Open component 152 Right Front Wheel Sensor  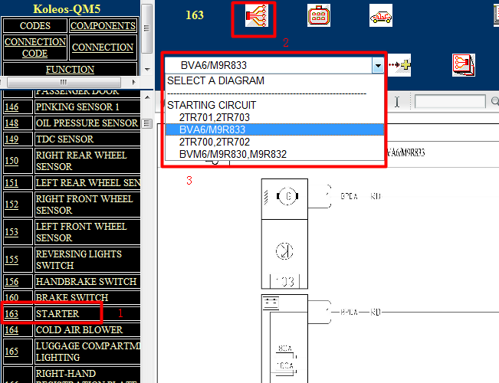[x=11, y=205]
